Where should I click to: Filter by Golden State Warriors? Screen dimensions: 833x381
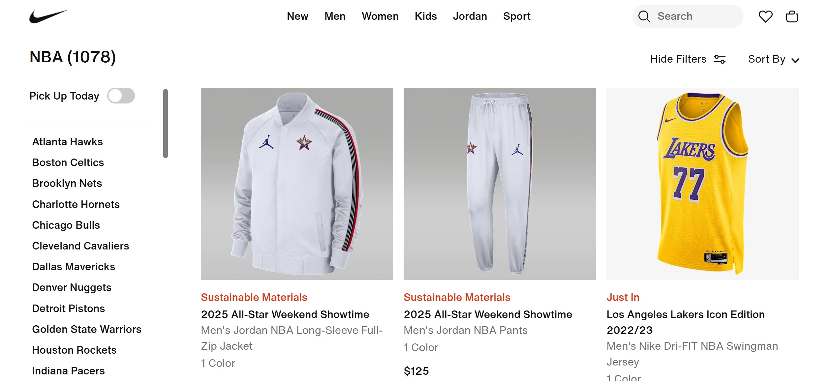click(87, 329)
